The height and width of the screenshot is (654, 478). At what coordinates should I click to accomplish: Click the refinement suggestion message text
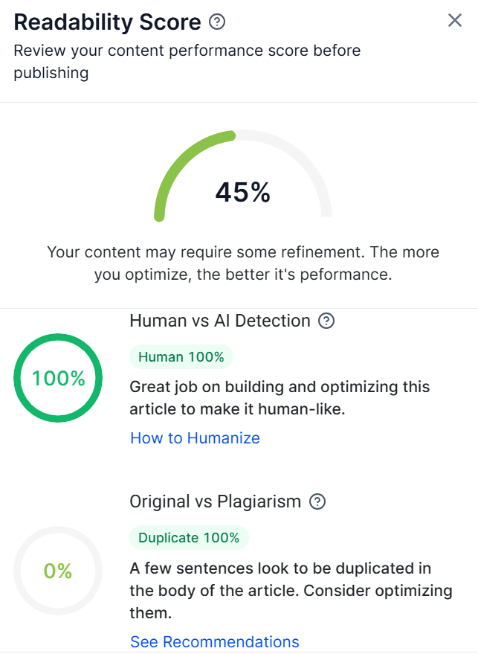point(239,262)
